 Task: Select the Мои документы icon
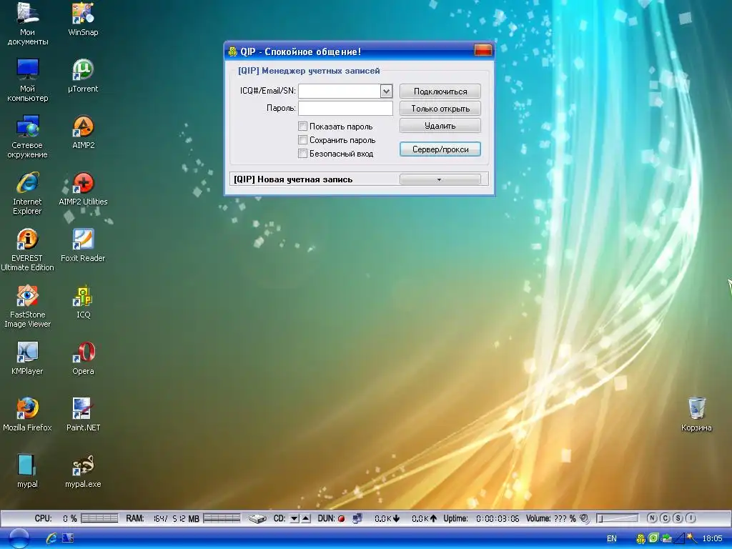(27, 24)
